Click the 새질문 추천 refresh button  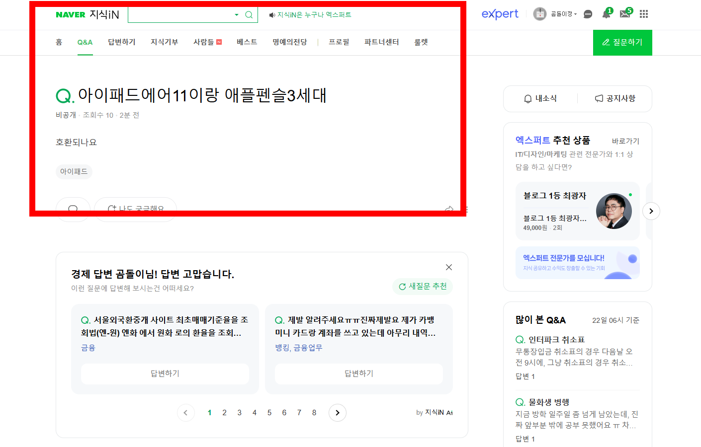point(423,287)
